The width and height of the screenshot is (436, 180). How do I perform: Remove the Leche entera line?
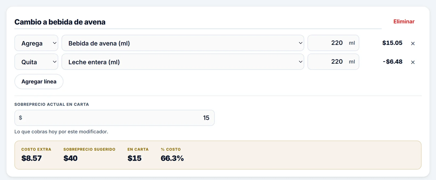click(413, 62)
